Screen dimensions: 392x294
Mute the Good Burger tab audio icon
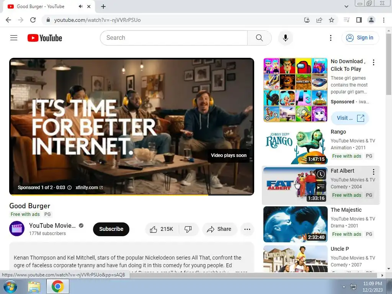(80, 7)
